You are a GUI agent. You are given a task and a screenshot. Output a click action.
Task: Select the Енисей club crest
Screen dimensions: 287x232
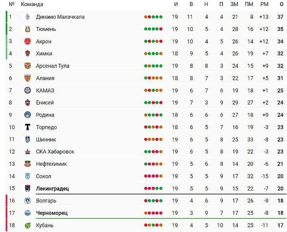pos(28,103)
